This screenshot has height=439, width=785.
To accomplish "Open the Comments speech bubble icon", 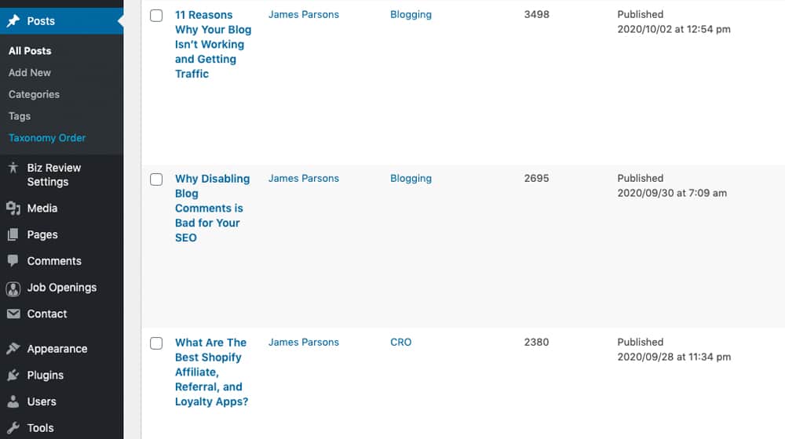I will [13, 261].
